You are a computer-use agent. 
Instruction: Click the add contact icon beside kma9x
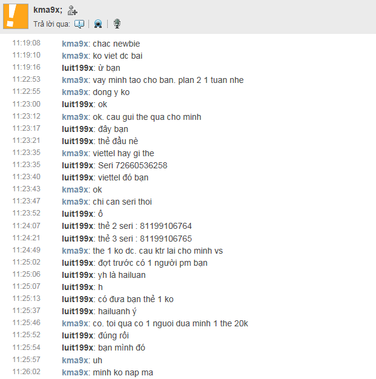click(73, 10)
